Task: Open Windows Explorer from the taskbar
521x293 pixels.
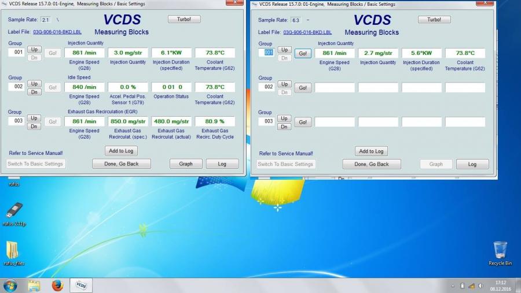Action: [34, 285]
